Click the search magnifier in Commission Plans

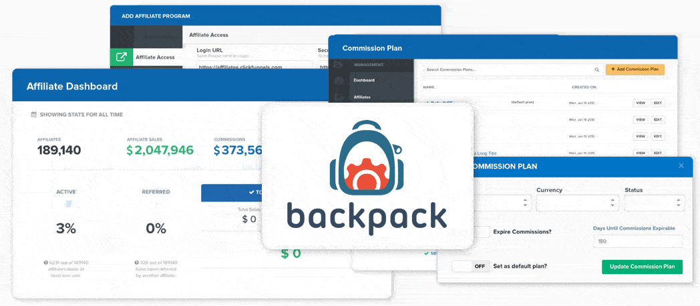[596, 69]
